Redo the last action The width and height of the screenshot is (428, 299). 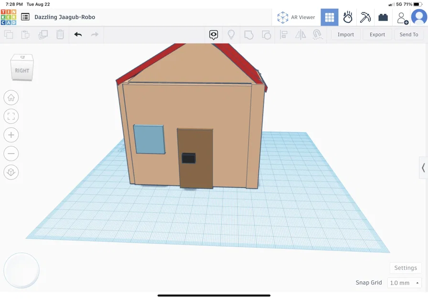[95, 34]
